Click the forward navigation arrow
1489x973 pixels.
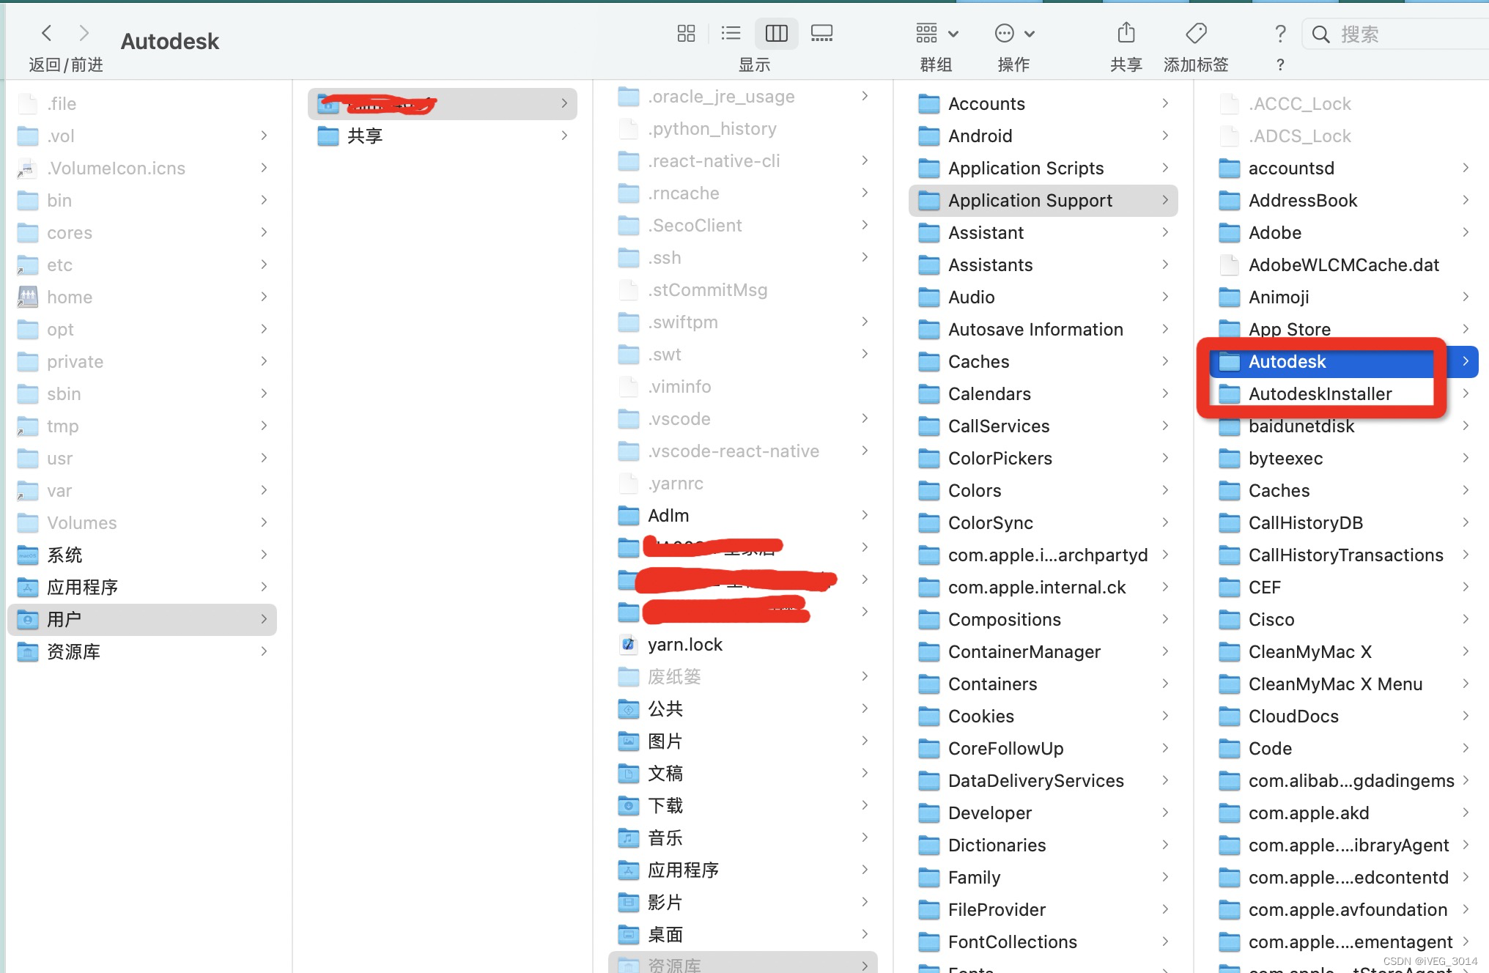[x=84, y=33]
